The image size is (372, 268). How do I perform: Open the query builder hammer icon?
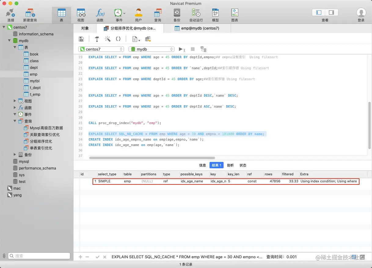click(97, 39)
